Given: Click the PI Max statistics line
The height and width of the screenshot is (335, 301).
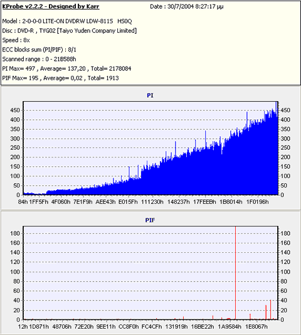Looking at the screenshot, I should point(66,68).
